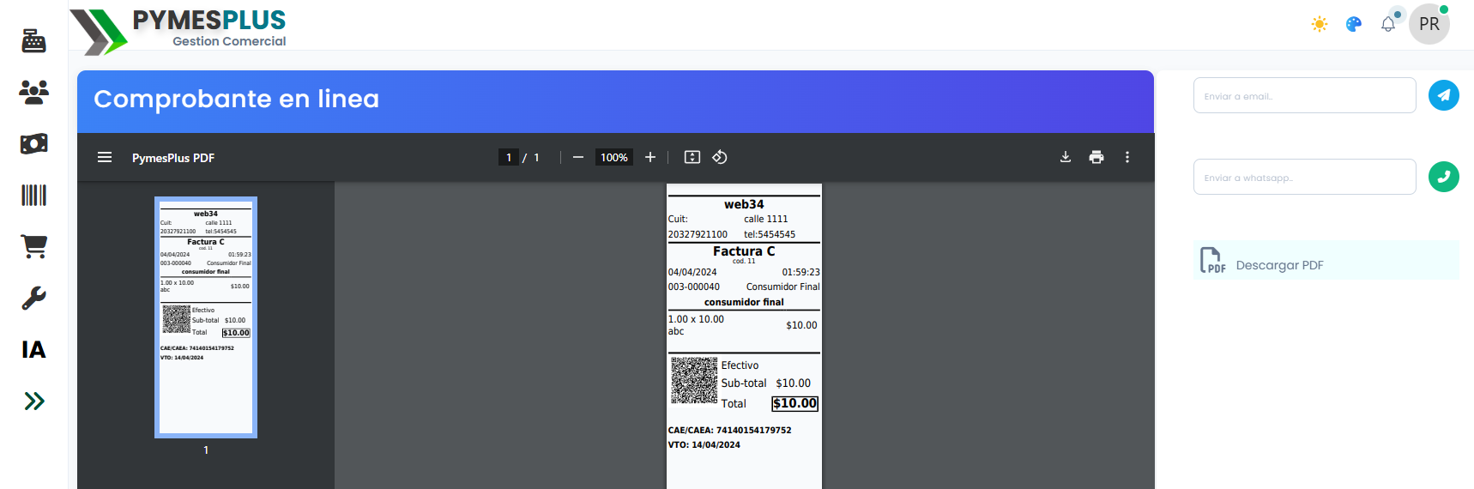The height and width of the screenshot is (489, 1474).
Task: Toggle the PDF sidebar hamburger menu
Action: coord(105,157)
